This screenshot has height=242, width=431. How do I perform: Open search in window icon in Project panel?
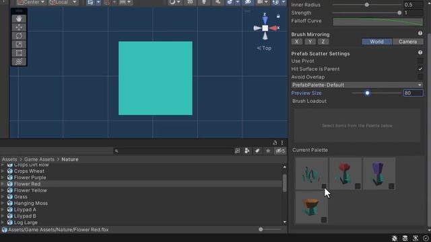[x=237, y=151]
